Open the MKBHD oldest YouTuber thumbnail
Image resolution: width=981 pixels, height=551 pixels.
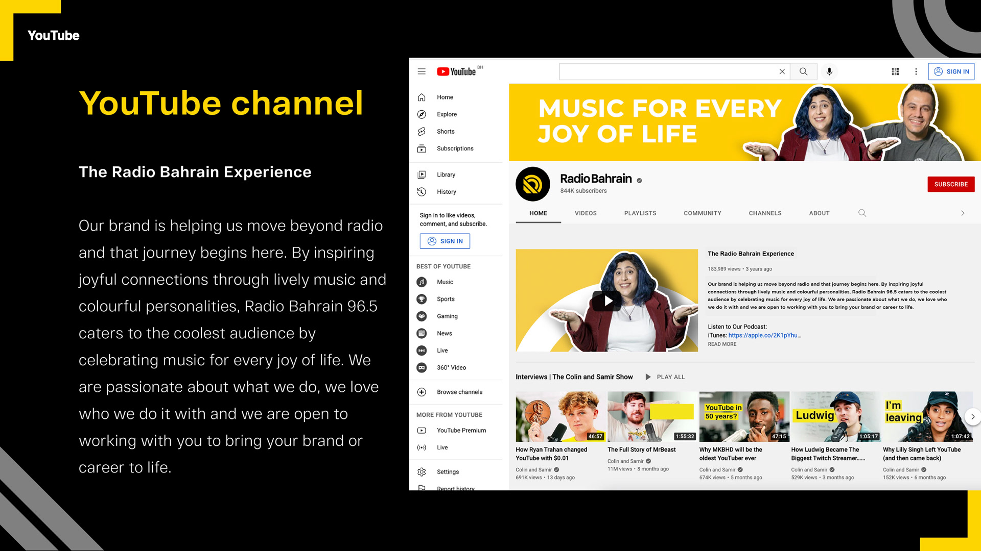[x=744, y=416]
